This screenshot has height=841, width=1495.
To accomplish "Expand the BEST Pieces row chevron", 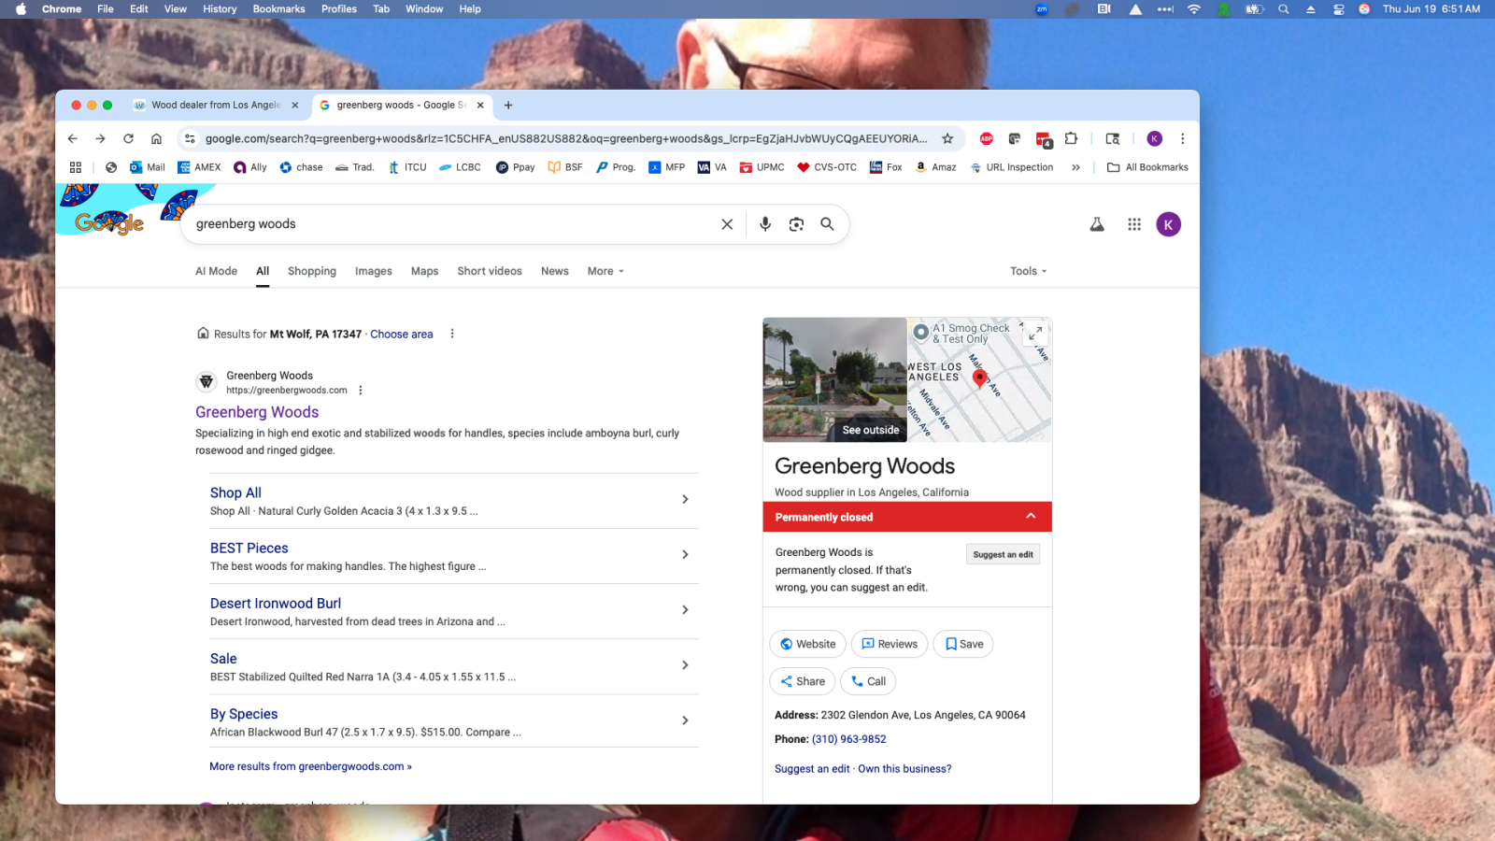I will click(685, 554).
